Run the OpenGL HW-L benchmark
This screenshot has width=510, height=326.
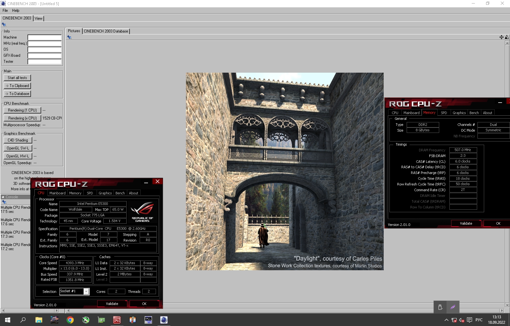pyautogui.click(x=18, y=156)
